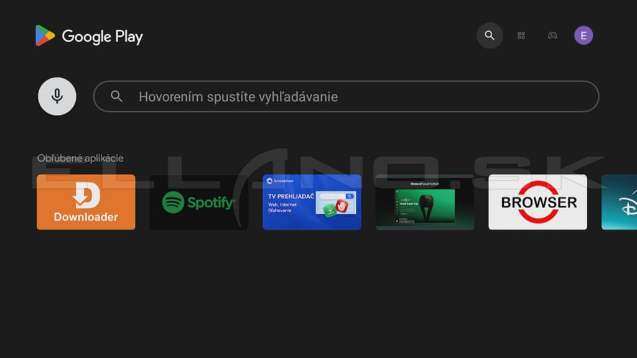
Task: Click the Google Play triangle logo
Action: point(45,36)
